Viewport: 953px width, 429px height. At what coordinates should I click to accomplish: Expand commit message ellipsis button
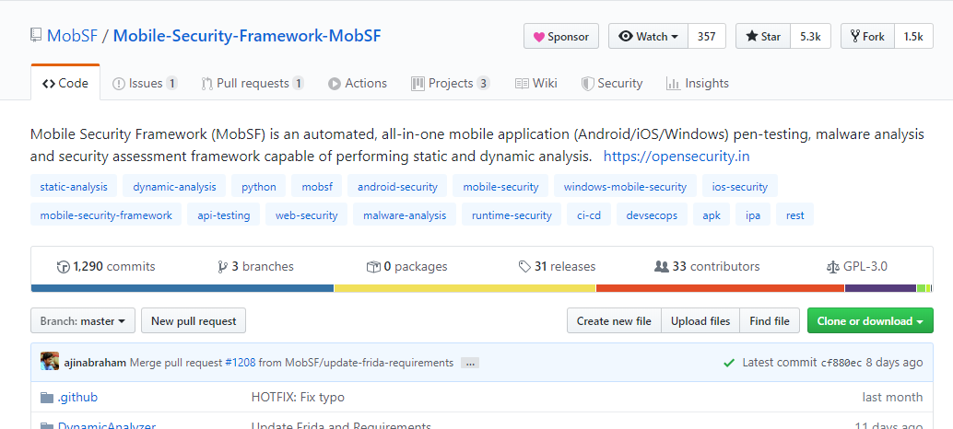pos(470,363)
